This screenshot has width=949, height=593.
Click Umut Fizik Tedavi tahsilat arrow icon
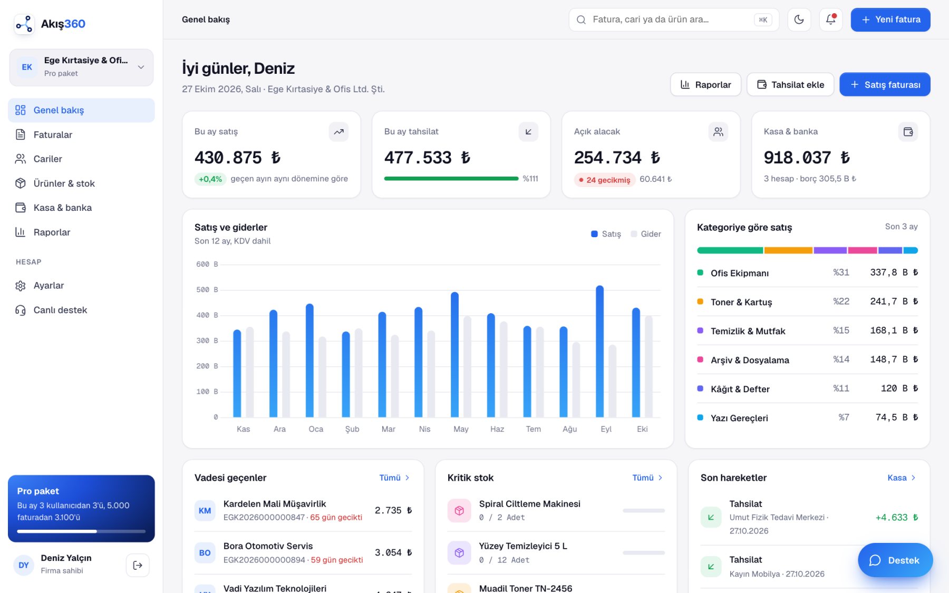pyautogui.click(x=711, y=517)
